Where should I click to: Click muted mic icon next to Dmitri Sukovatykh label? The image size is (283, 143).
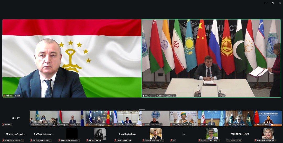tap(143, 140)
